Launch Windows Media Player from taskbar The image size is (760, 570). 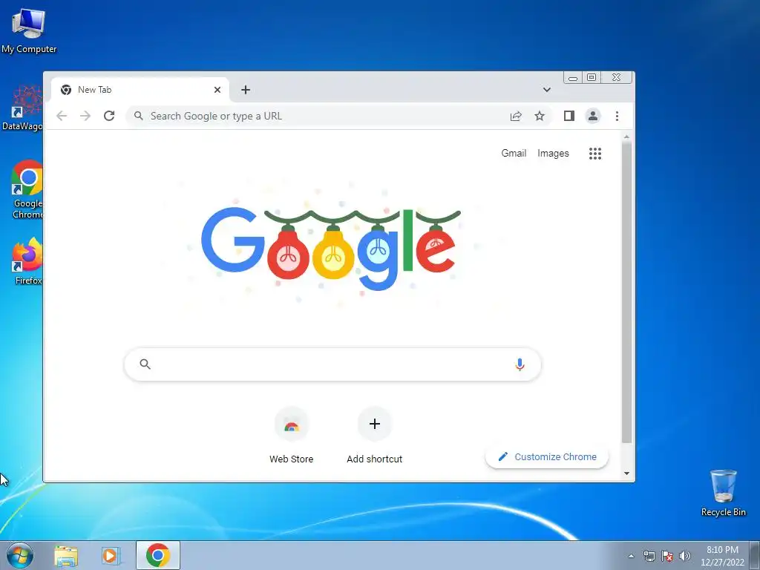click(111, 556)
